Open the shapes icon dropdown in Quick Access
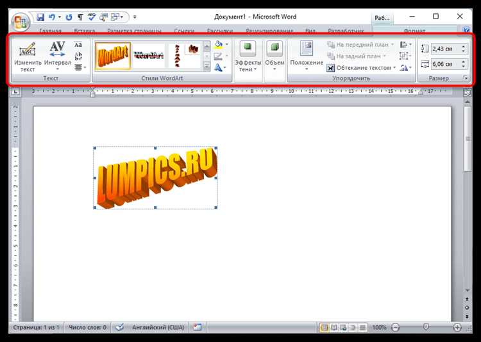 coord(117,17)
